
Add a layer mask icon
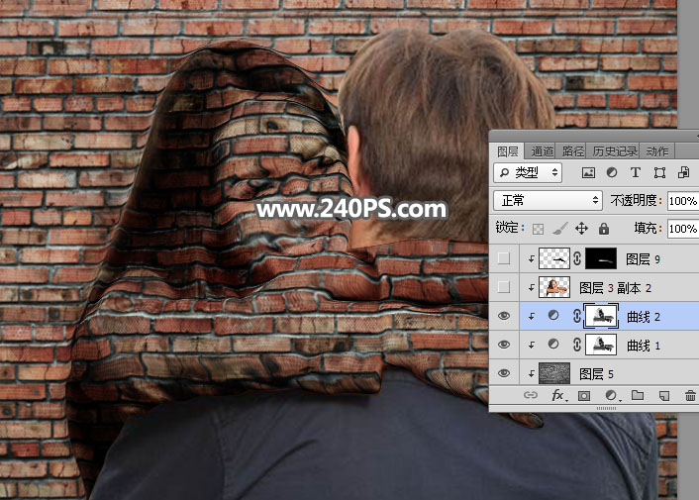[x=584, y=396]
